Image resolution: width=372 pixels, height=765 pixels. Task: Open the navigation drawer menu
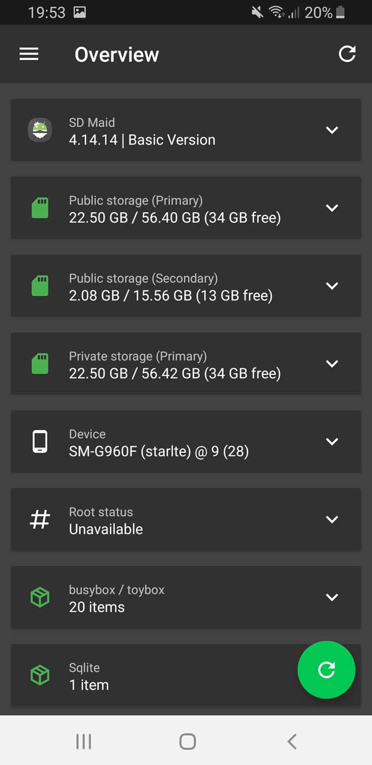point(29,54)
